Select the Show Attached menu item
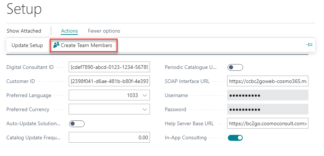 pos(24,31)
